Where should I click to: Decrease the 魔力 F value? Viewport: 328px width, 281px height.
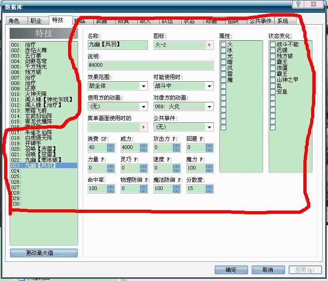(209, 170)
